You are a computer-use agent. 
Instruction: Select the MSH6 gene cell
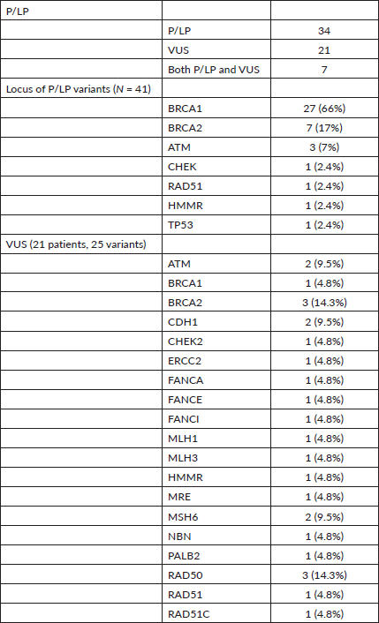pyautogui.click(x=216, y=516)
